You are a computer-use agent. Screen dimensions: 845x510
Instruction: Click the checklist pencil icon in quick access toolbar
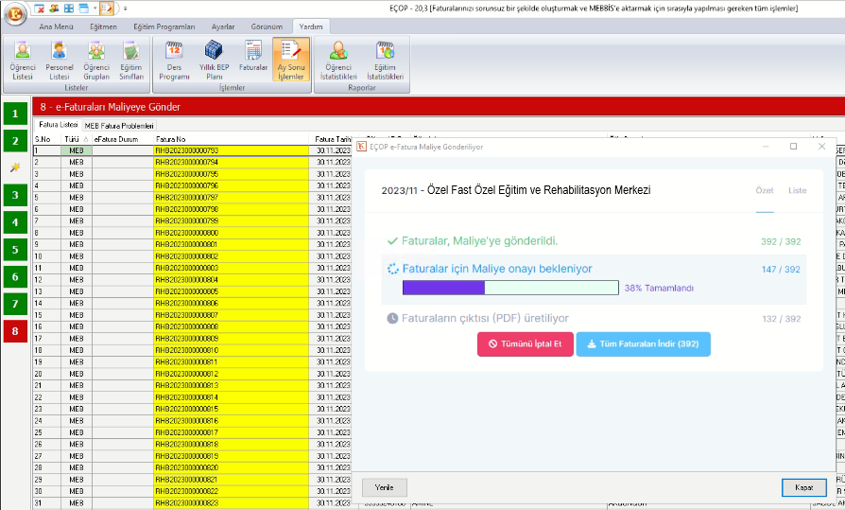pyautogui.click(x=107, y=9)
